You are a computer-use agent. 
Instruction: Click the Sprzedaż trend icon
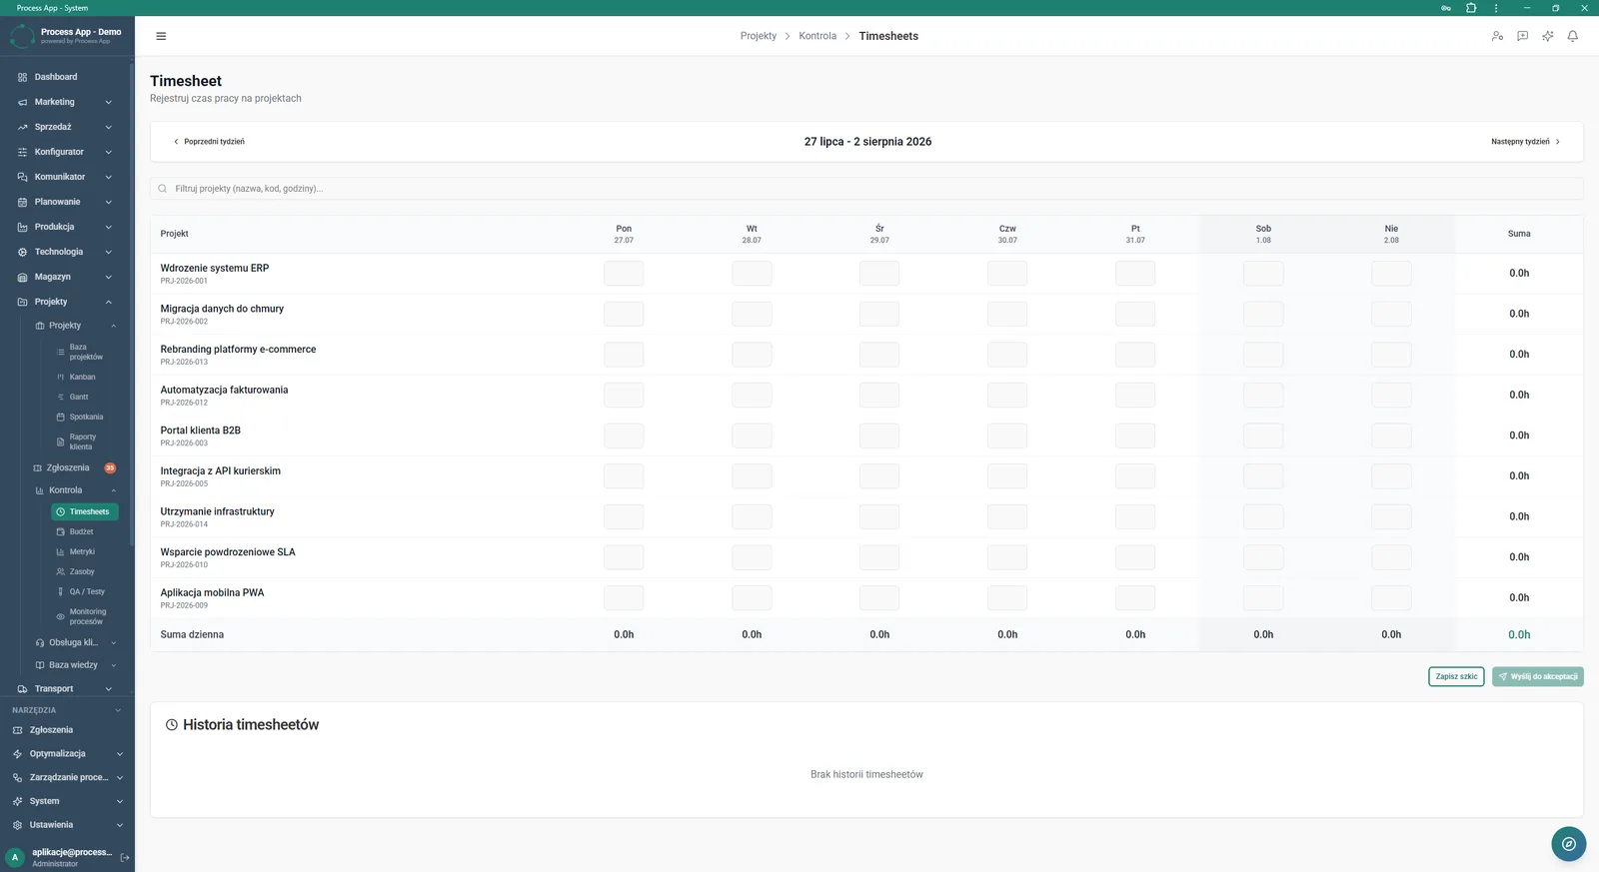pos(22,127)
